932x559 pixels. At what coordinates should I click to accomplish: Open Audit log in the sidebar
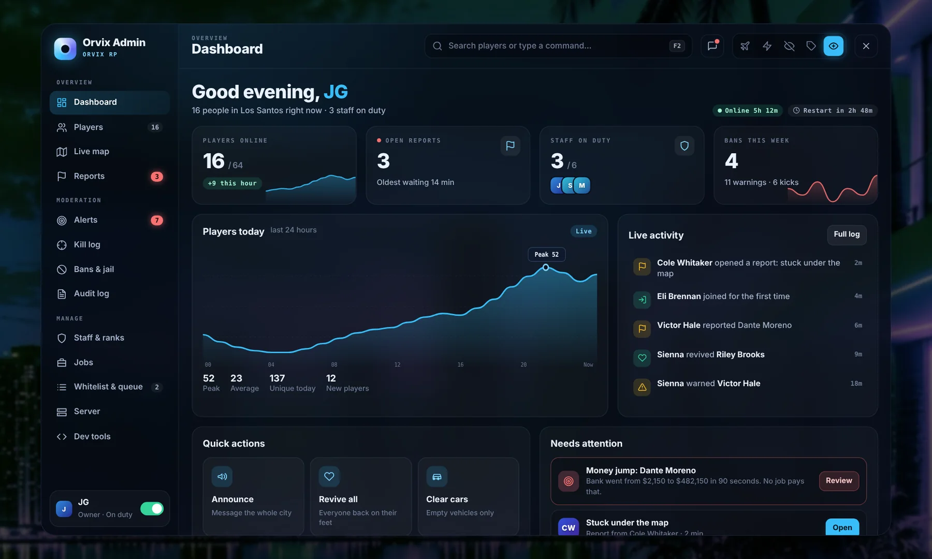pos(110,293)
